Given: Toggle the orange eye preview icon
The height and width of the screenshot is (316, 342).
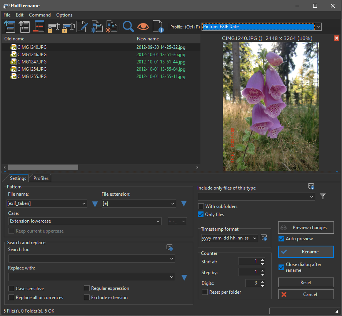Looking at the screenshot, I should pos(143,27).
